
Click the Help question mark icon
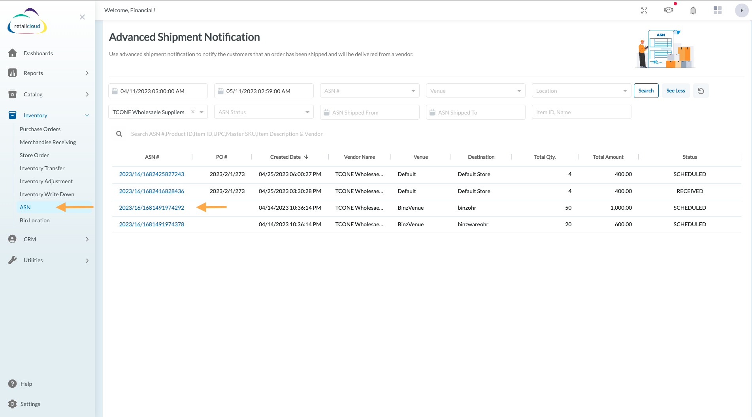tap(13, 384)
